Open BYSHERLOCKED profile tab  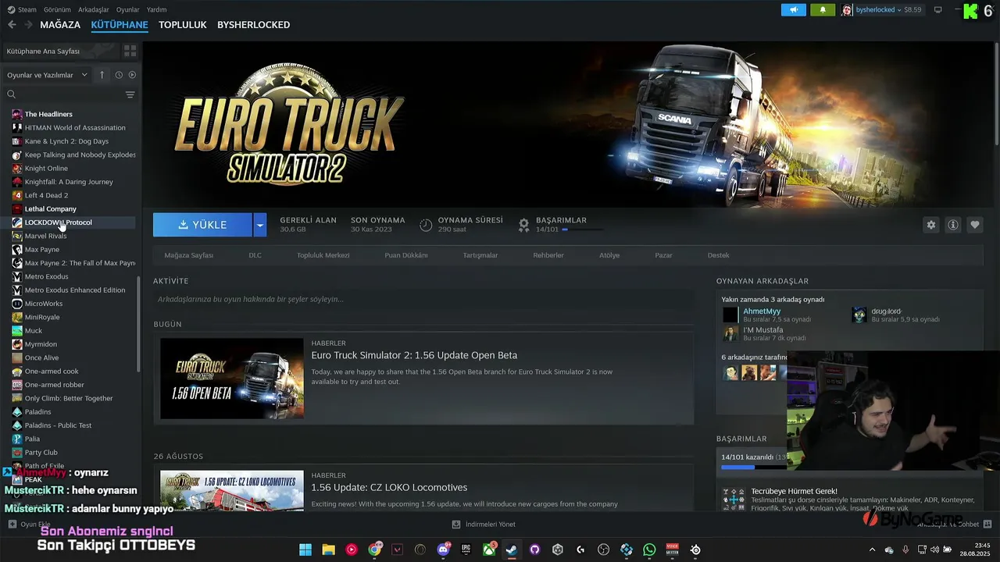(x=253, y=25)
